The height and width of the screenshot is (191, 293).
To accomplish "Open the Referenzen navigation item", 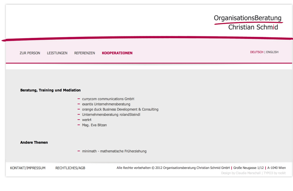I will pyautogui.click(x=85, y=53).
